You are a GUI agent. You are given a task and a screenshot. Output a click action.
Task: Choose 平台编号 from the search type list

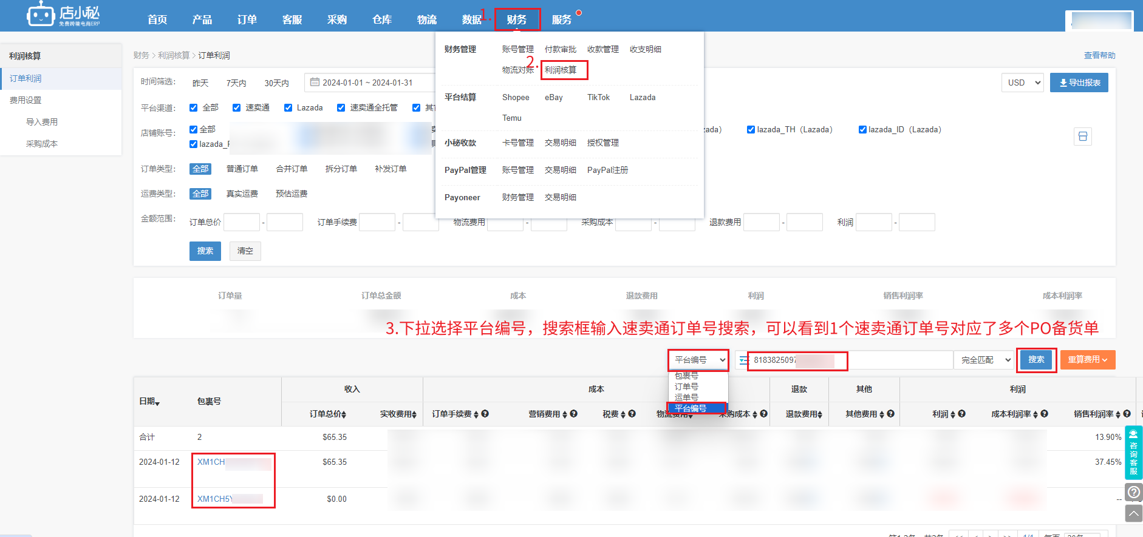[x=697, y=408]
